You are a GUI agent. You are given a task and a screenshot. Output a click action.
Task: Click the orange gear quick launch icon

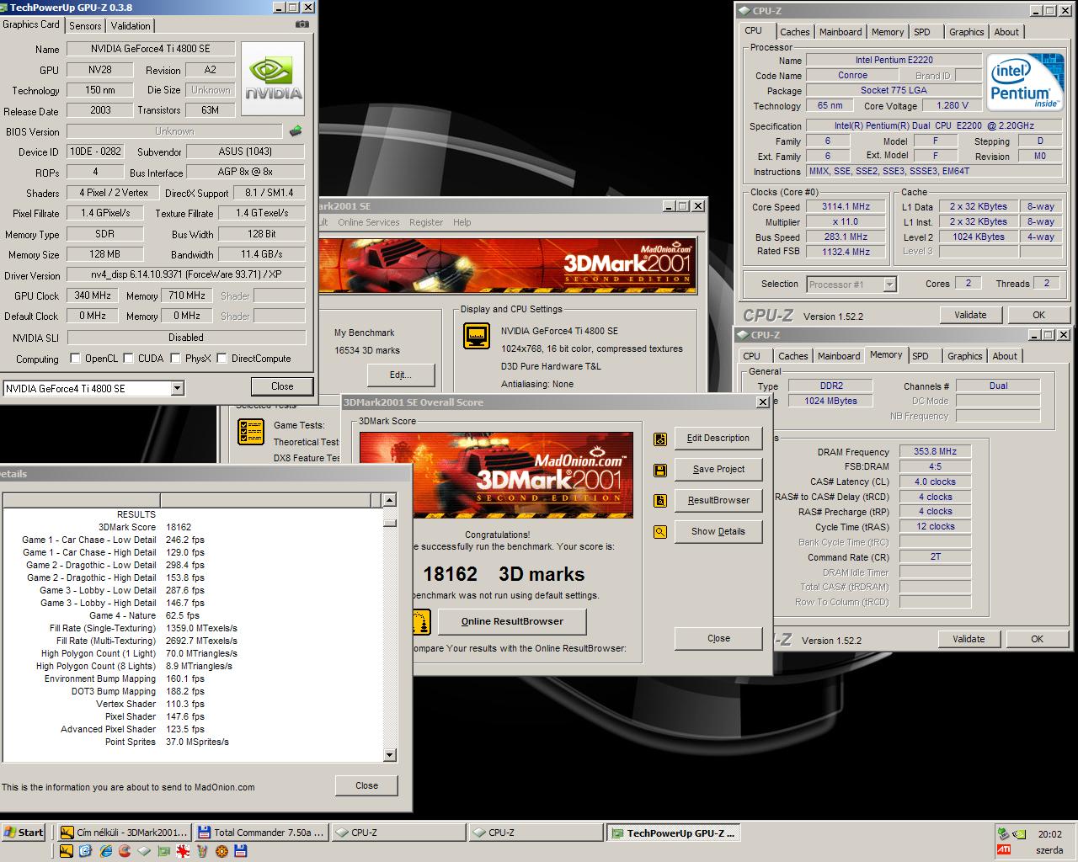pyautogui.click(x=221, y=851)
